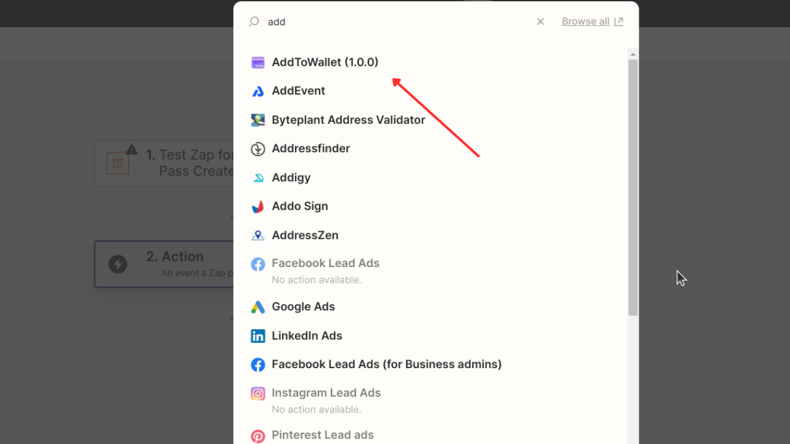The image size is (790, 444).
Task: Click the Facebook Lead Ads icon
Action: pyautogui.click(x=258, y=263)
